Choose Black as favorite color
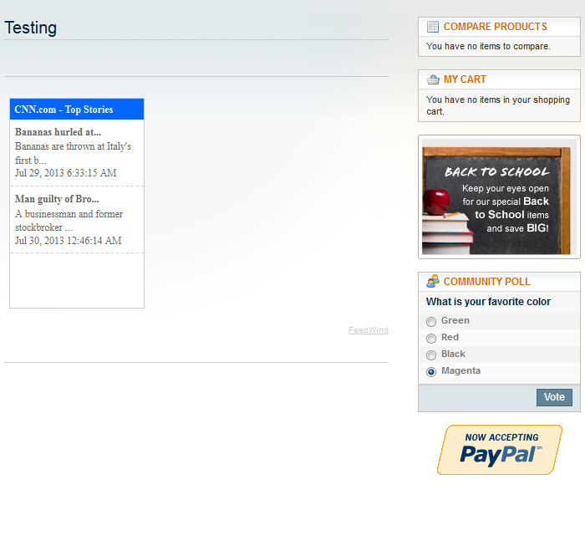The height and width of the screenshot is (551, 585). coord(431,355)
